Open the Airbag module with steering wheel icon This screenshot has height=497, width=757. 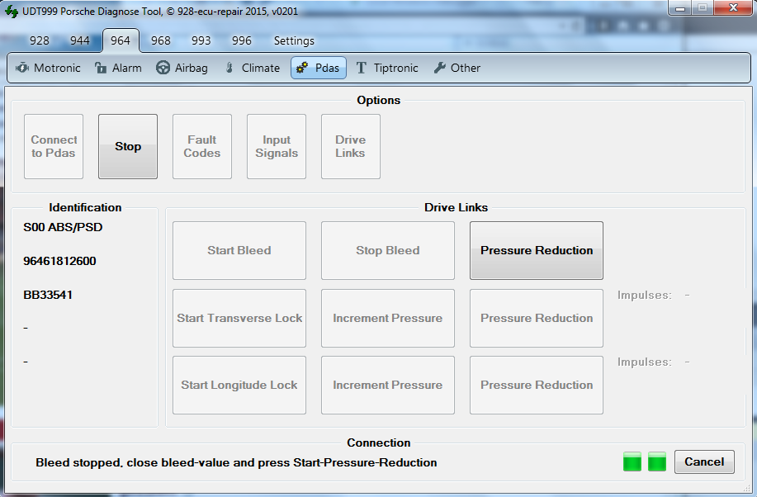pos(182,68)
